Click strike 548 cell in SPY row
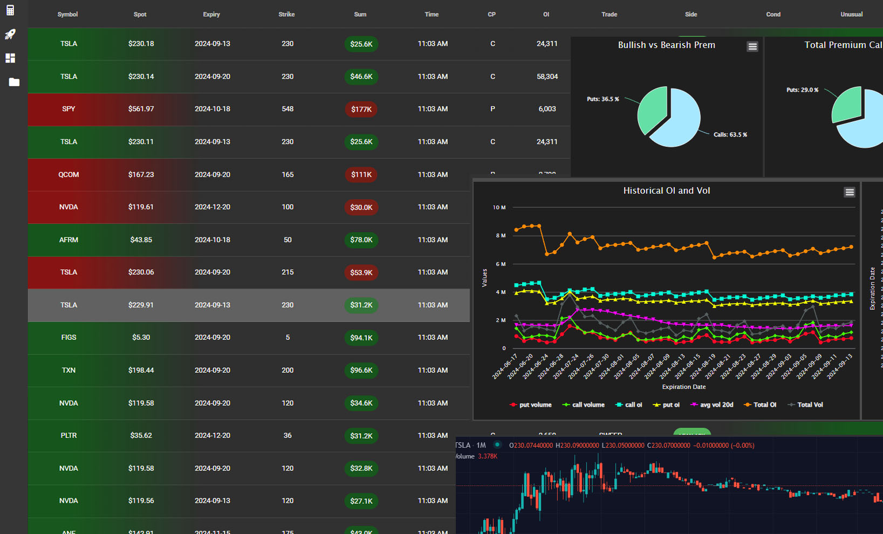 [x=288, y=109]
